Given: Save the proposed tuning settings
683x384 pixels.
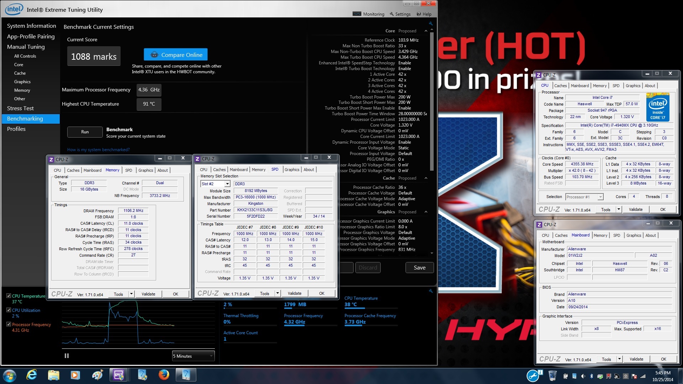Looking at the screenshot, I should [419, 268].
